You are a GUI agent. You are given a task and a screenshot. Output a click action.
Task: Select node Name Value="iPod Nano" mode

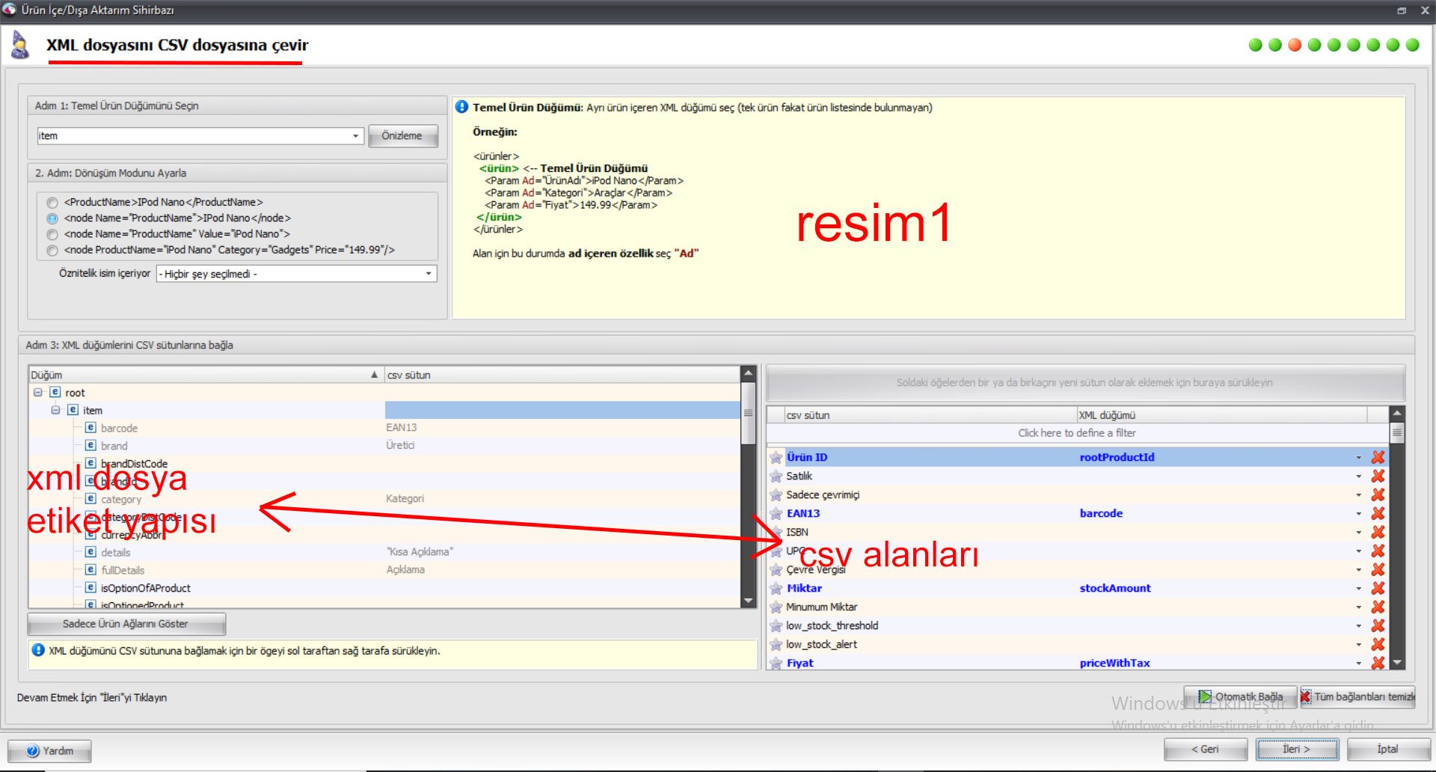[x=52, y=234]
